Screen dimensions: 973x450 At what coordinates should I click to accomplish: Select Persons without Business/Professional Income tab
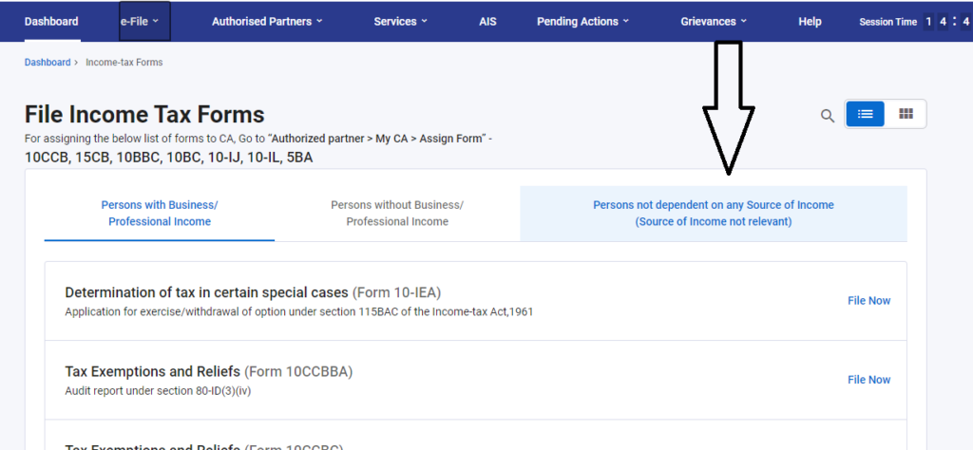[397, 214]
